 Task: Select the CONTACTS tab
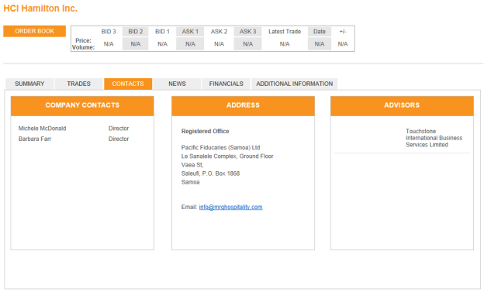(128, 84)
